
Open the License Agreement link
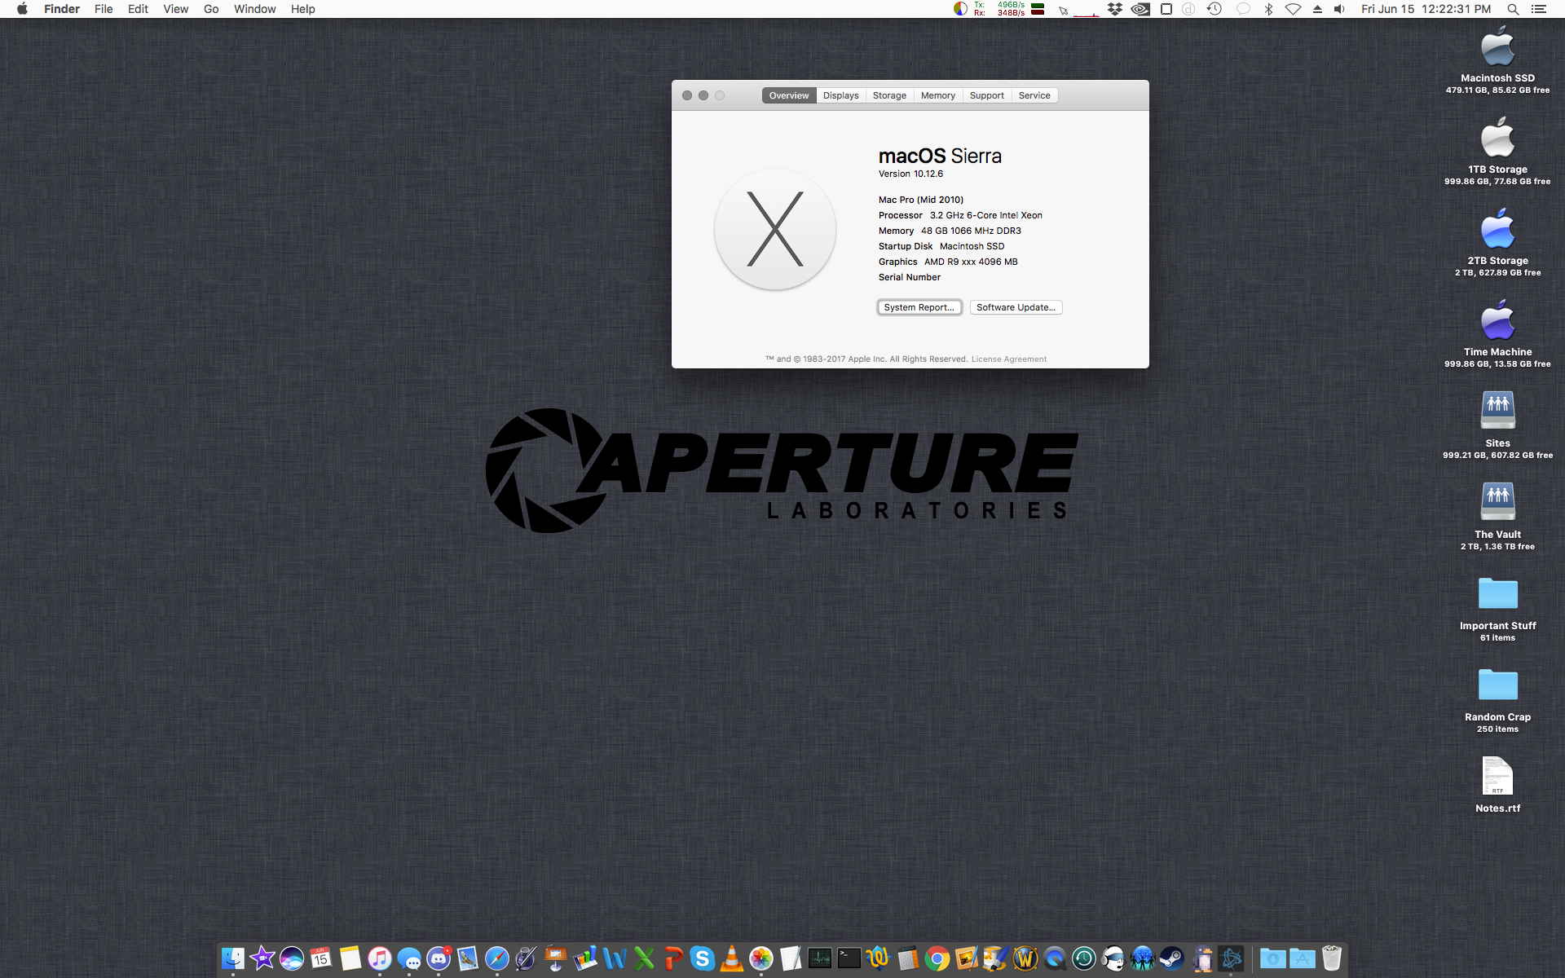pyautogui.click(x=1008, y=359)
